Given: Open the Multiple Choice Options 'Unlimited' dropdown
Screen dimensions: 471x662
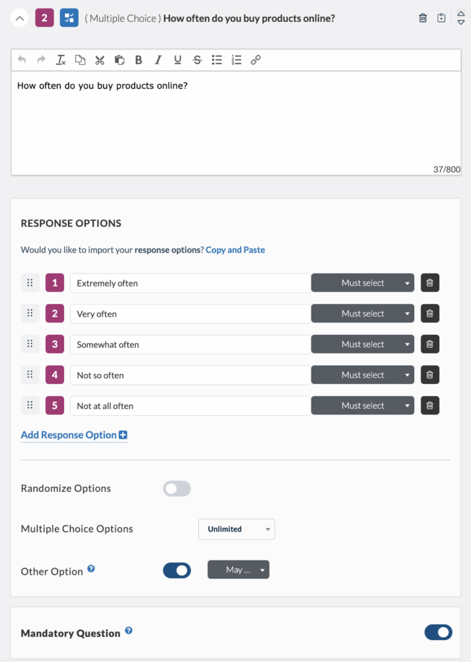Looking at the screenshot, I should pyautogui.click(x=236, y=529).
